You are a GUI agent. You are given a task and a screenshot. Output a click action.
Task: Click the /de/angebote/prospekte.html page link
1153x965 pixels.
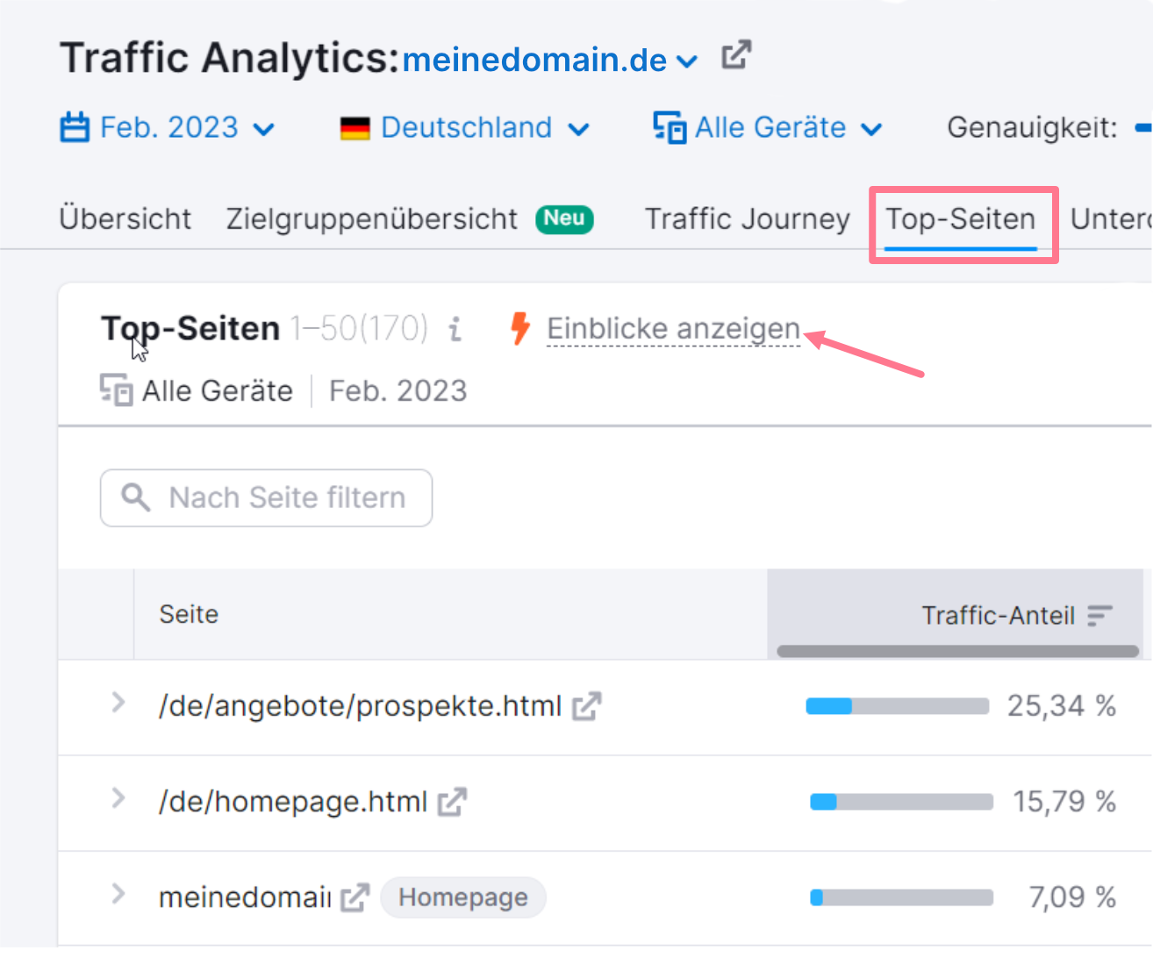pyautogui.click(x=360, y=706)
